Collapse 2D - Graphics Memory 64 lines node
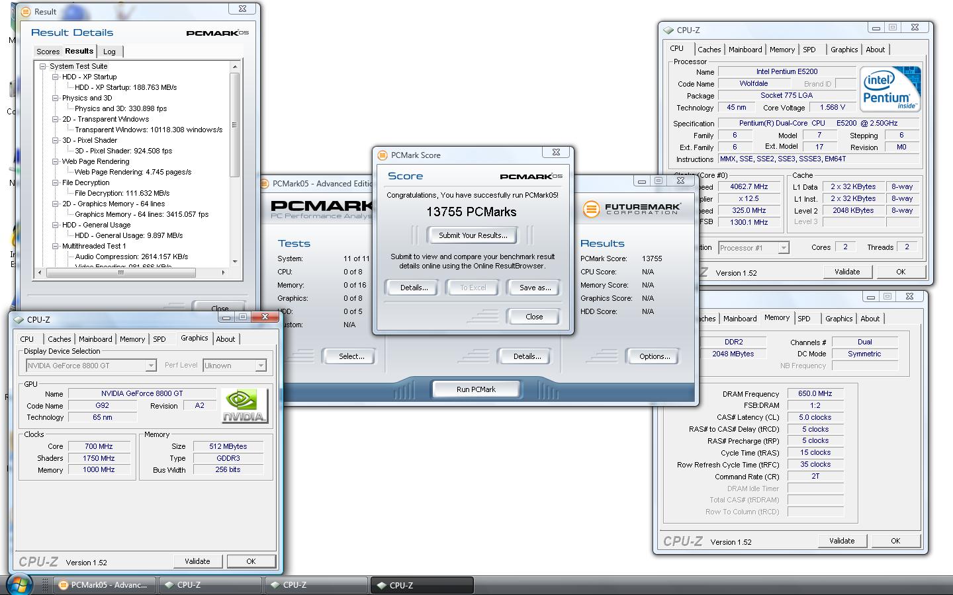The width and height of the screenshot is (953, 595). point(56,204)
